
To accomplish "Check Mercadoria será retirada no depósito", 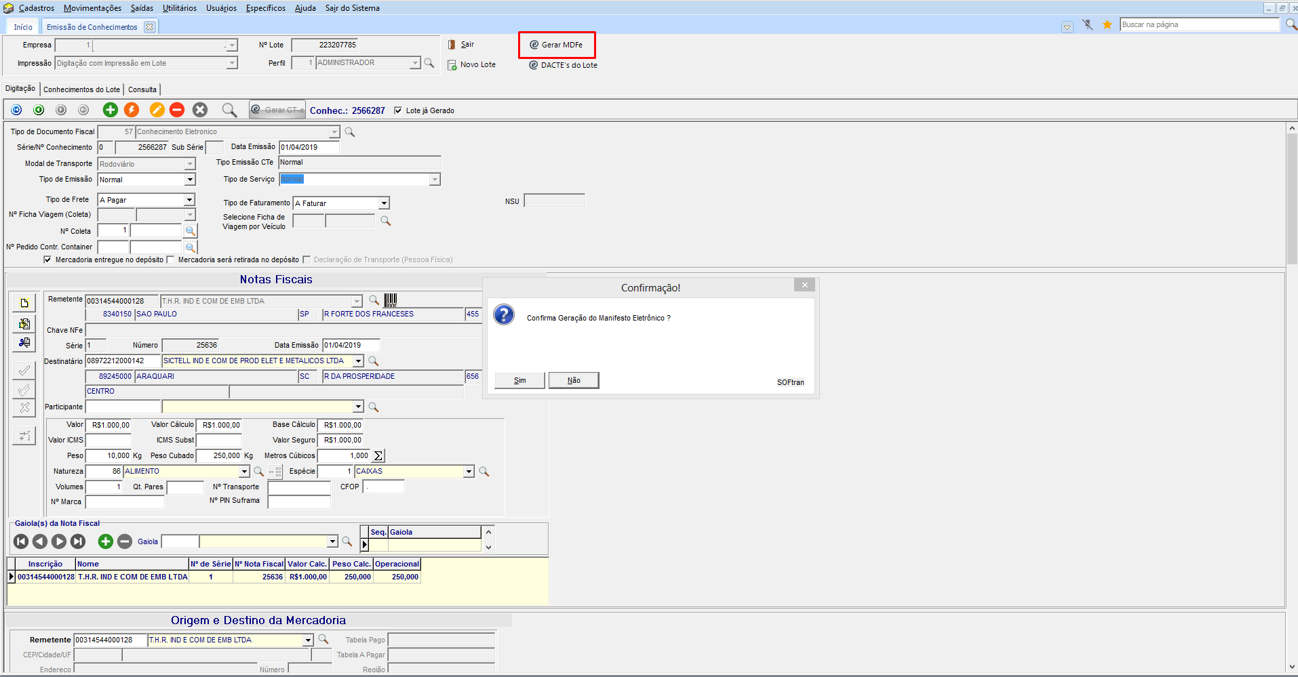I will (170, 260).
